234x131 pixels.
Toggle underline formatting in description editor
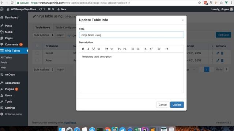point(94,49)
